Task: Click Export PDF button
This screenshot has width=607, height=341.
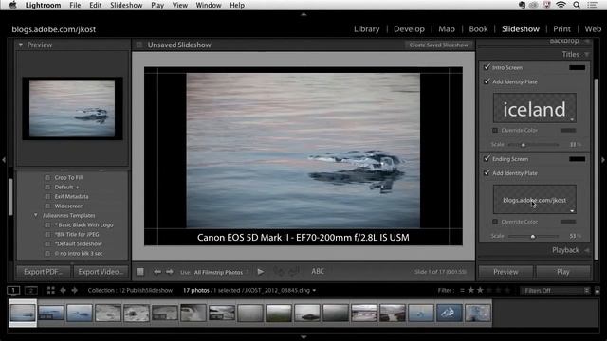Action: click(43, 272)
